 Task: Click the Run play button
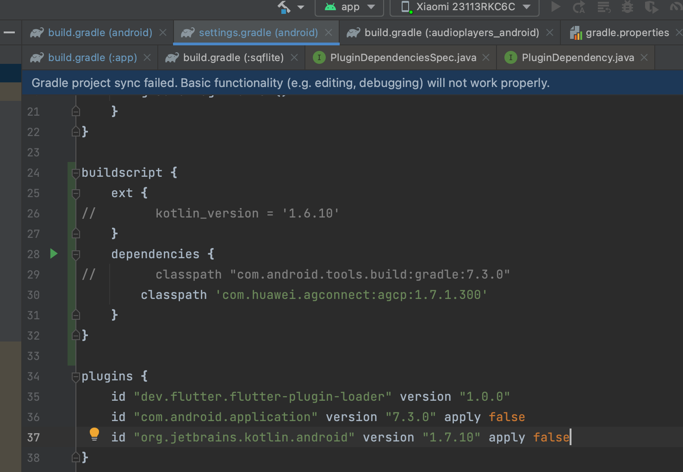(x=556, y=7)
